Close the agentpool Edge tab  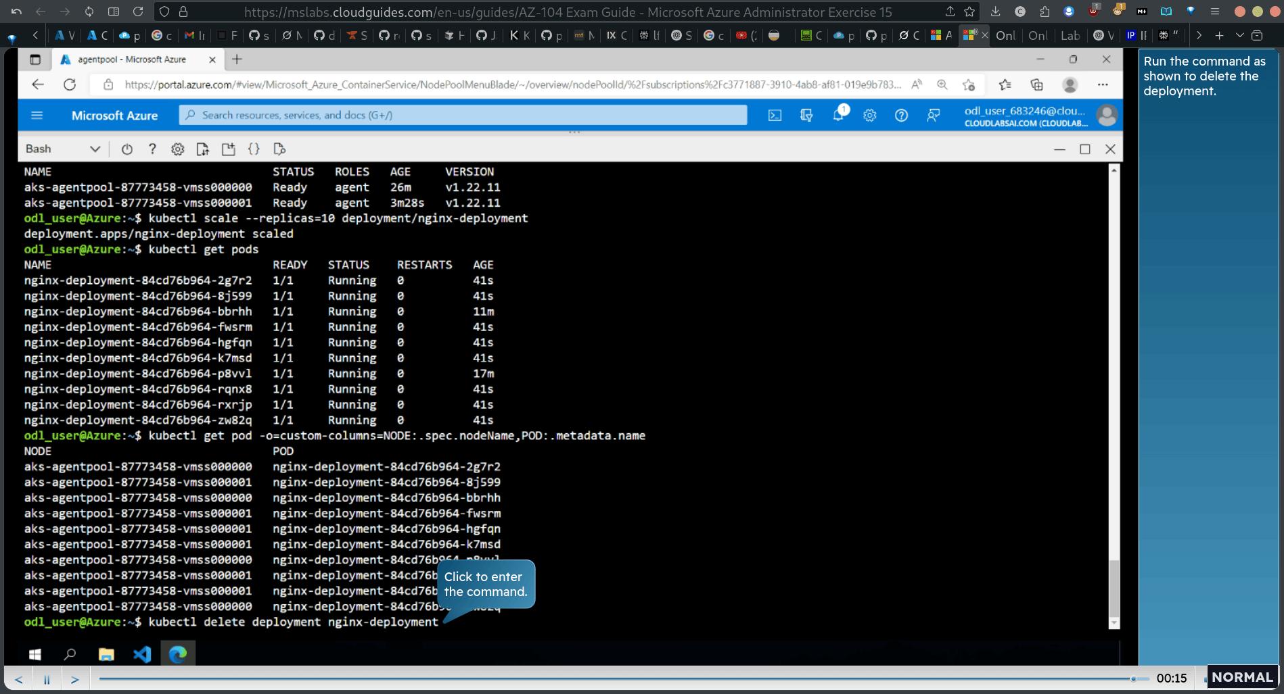pos(212,59)
